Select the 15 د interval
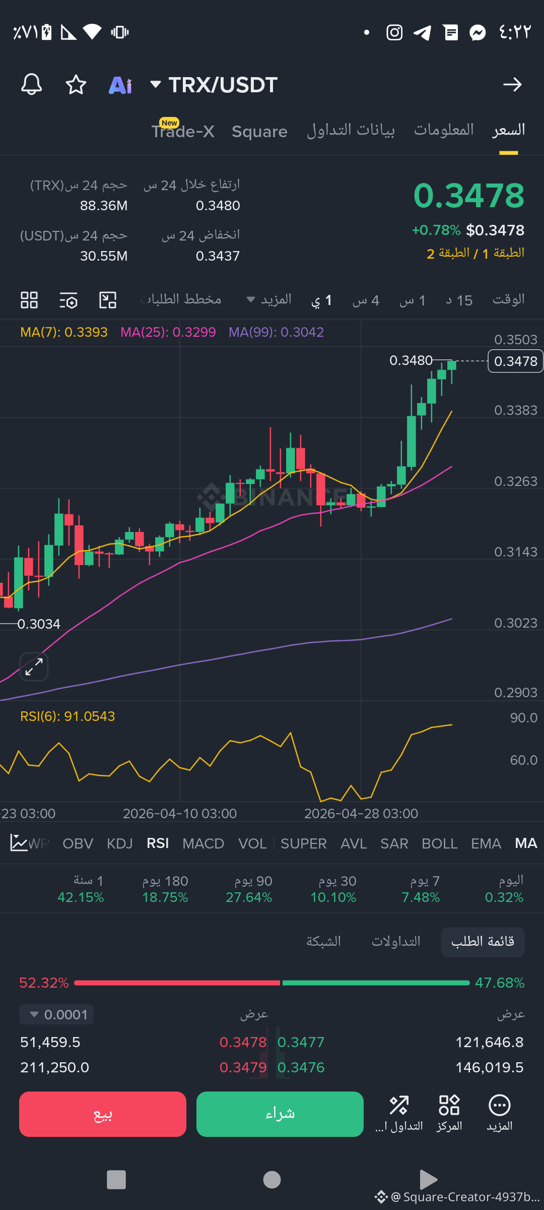544x1210 pixels. point(459,300)
